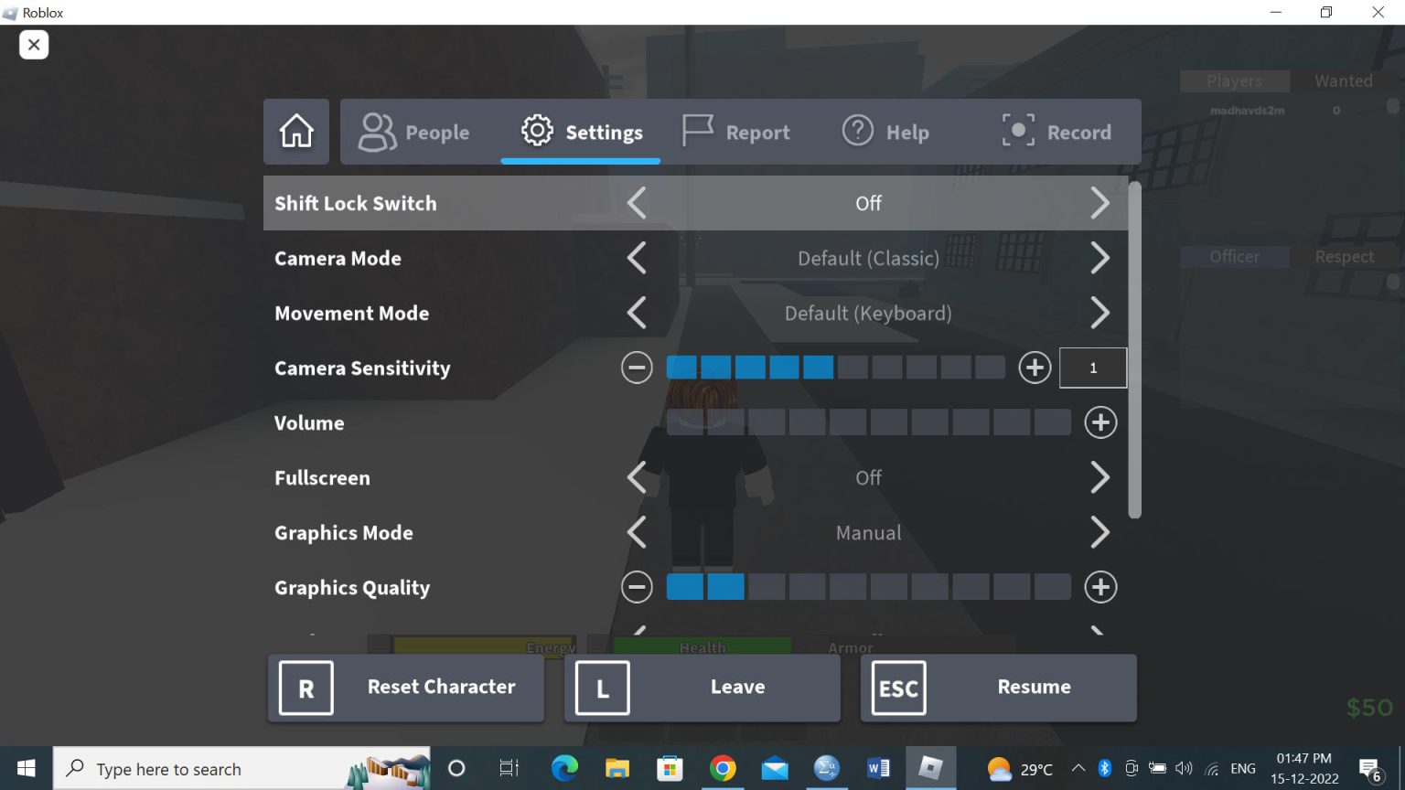Open the Home menu icon
1405x790 pixels.
[295, 131]
